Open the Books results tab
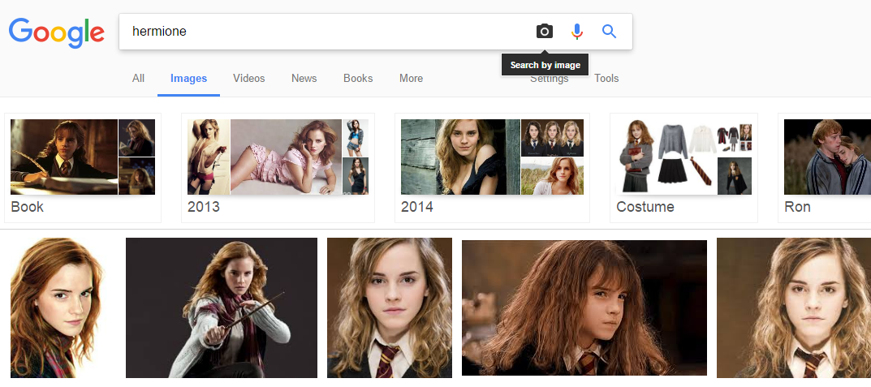This screenshot has height=387, width=871. pos(357,79)
